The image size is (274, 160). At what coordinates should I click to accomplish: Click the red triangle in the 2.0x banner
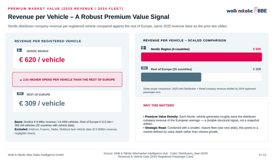tap(21, 80)
